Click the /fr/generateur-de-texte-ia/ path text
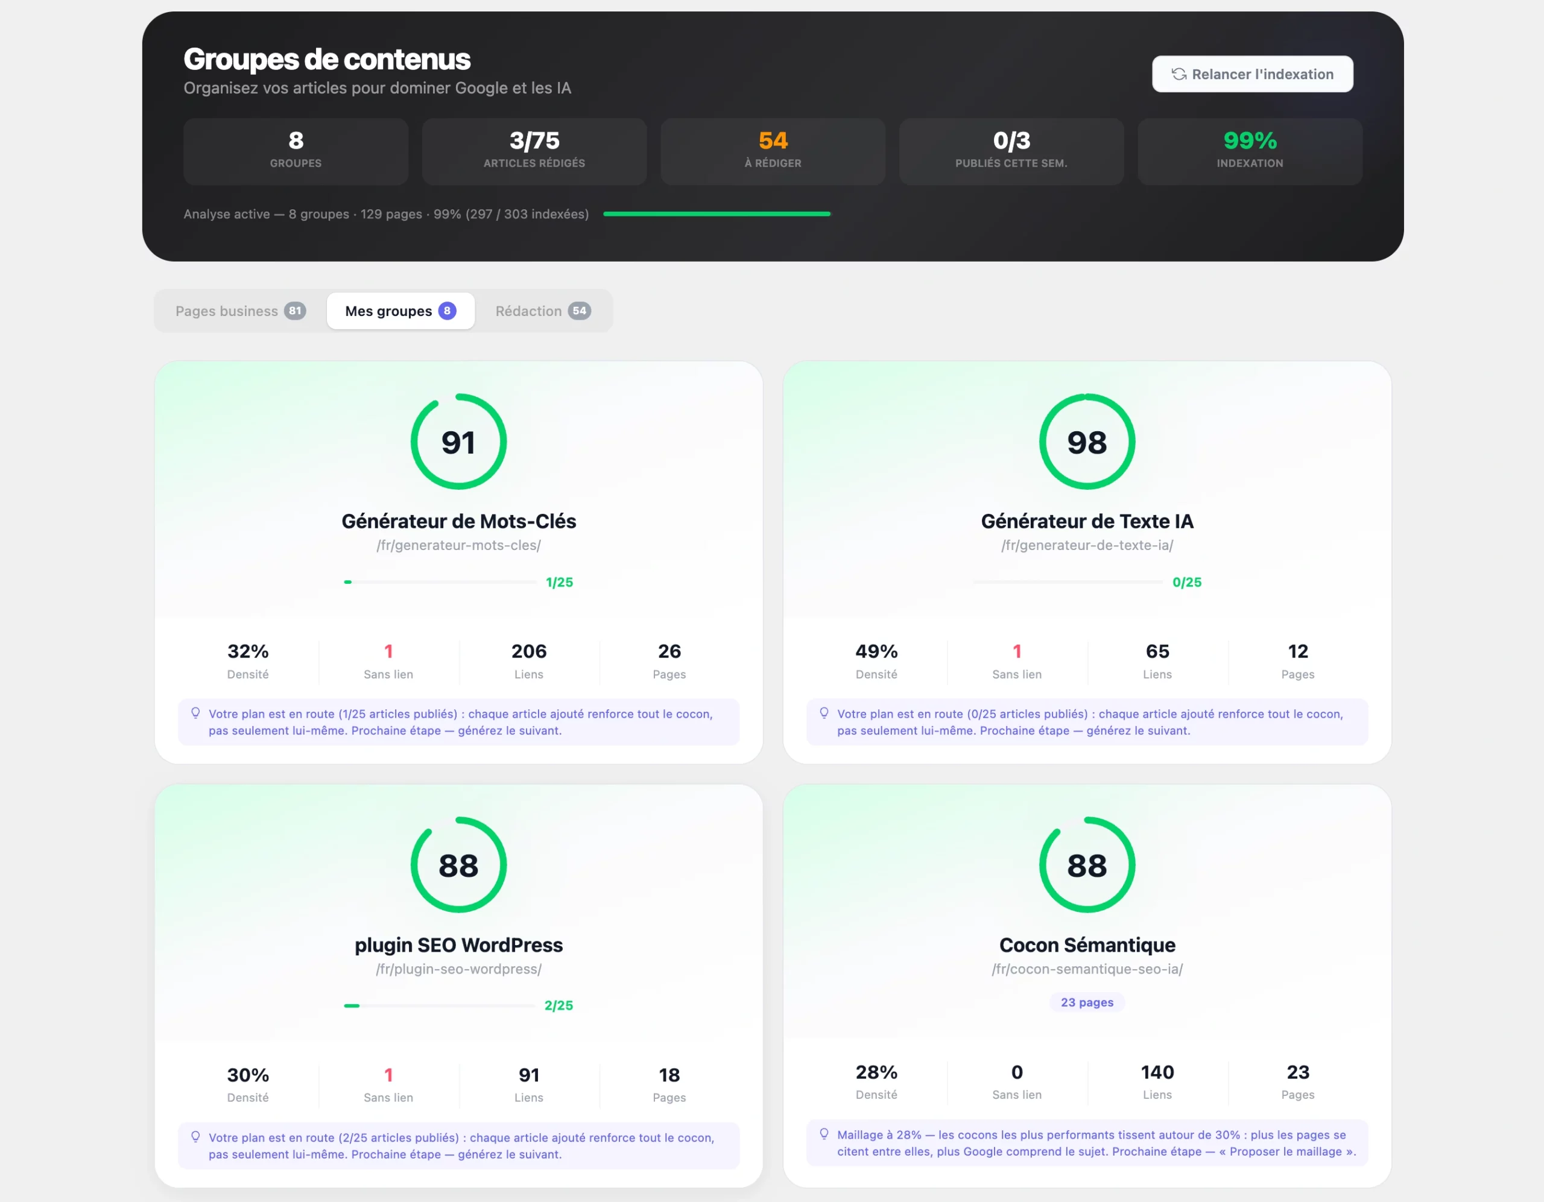The image size is (1544, 1202). pyautogui.click(x=1087, y=545)
